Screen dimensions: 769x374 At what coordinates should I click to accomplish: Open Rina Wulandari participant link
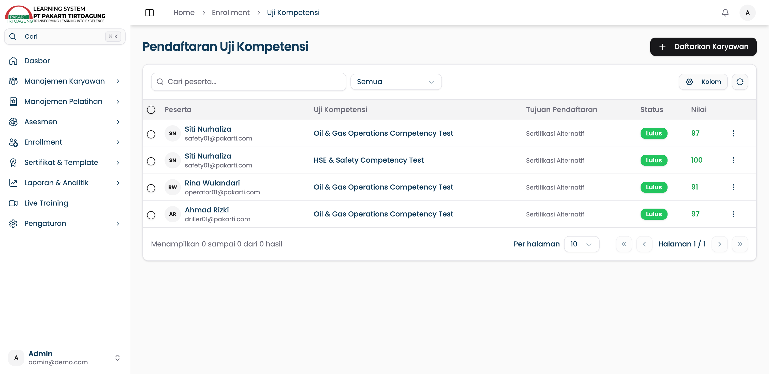tap(212, 183)
